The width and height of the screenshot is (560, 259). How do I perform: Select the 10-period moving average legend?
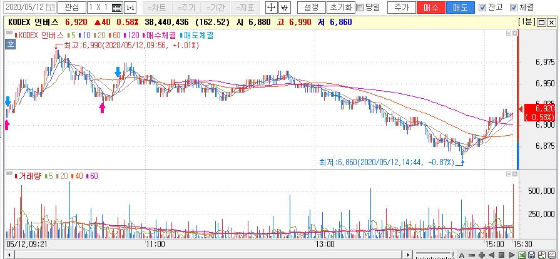click(x=84, y=36)
